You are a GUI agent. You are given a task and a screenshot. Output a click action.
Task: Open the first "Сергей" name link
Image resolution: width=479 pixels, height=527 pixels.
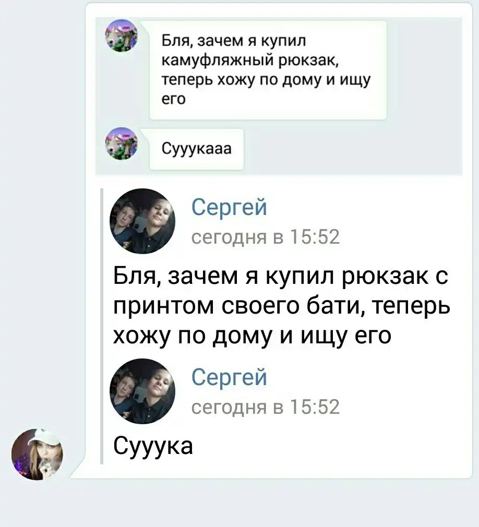pos(229,207)
